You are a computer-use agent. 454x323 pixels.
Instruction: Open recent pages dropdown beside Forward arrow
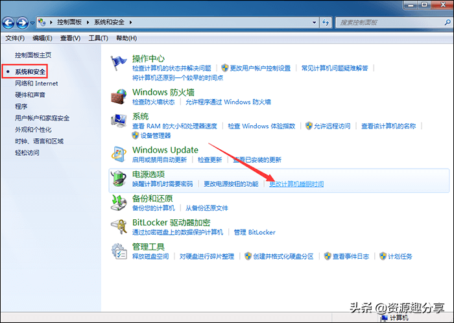pos(32,23)
